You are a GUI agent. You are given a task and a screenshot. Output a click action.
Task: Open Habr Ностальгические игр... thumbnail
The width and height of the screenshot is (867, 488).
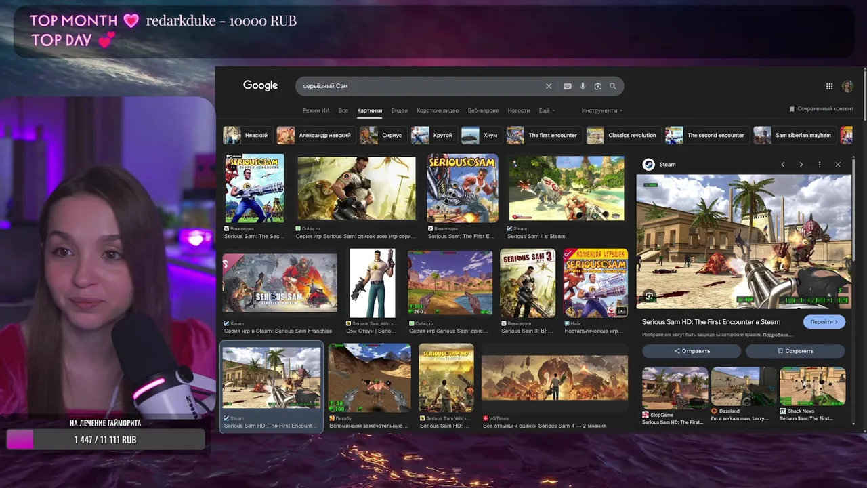click(595, 283)
